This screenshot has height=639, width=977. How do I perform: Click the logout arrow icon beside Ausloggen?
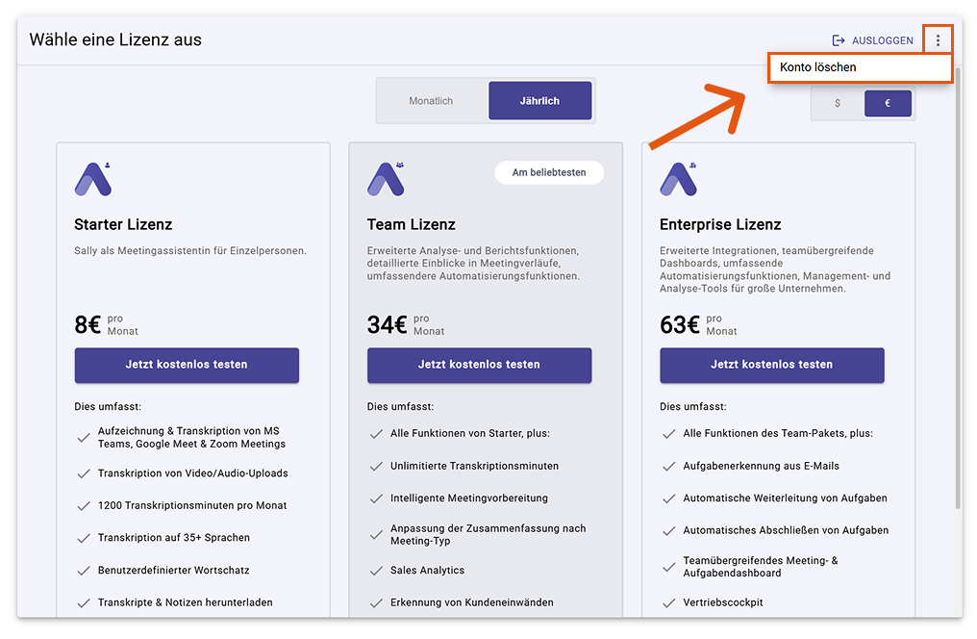click(x=839, y=40)
